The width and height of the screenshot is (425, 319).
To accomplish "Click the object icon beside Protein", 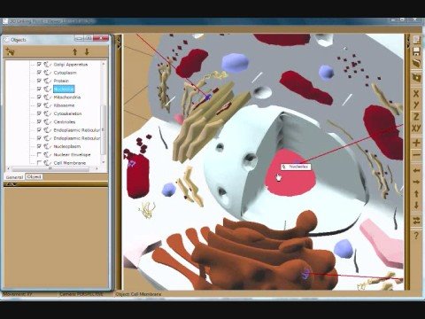I will pyautogui.click(x=48, y=81).
